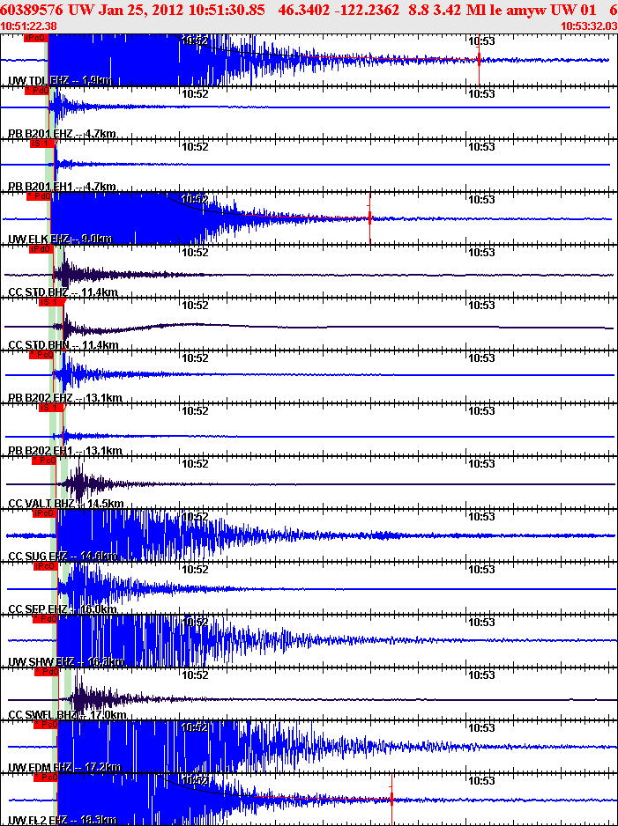Image resolution: width=618 pixels, height=826 pixels.
Task: Click station label 'PB B202 EHZ -- 13.1km'
Action: 65,398
